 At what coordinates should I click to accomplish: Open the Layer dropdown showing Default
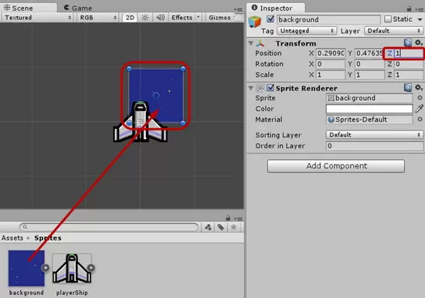[x=394, y=31]
